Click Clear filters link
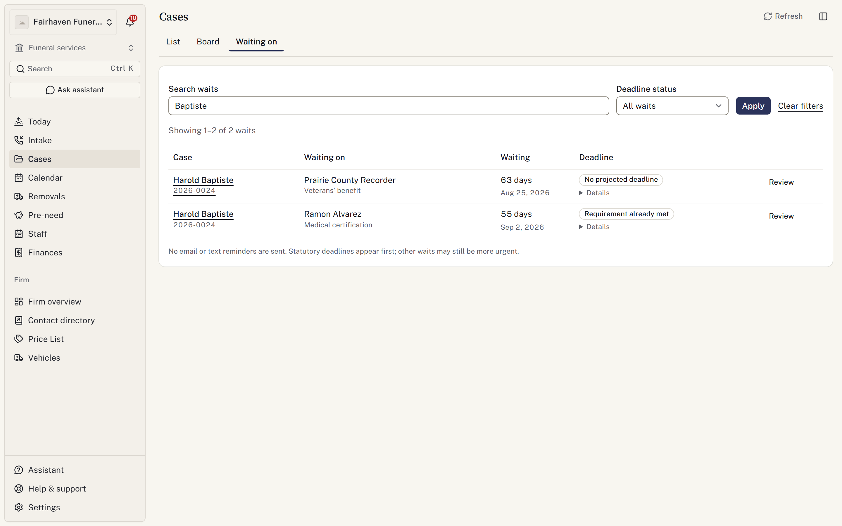842x526 pixels. (x=800, y=106)
